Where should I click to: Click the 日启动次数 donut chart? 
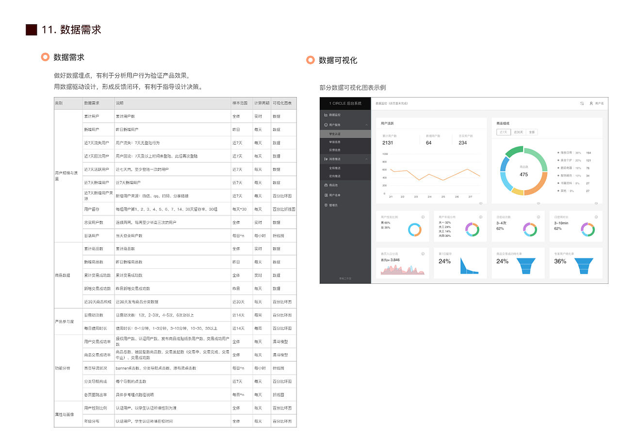tap(530, 230)
